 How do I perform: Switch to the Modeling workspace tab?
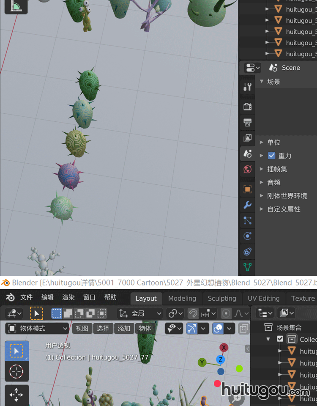coord(182,299)
